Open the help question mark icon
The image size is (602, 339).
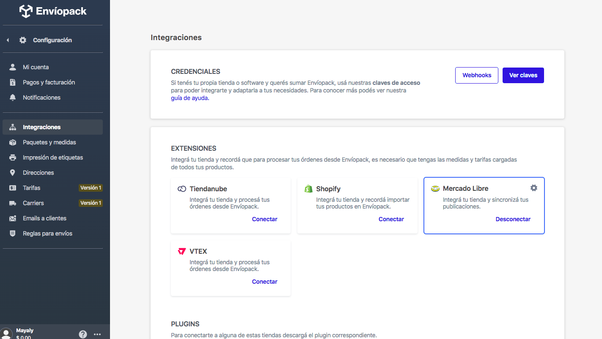point(83,334)
